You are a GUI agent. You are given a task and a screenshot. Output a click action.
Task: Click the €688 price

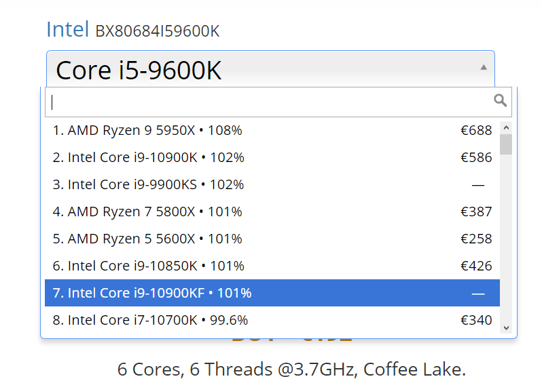(x=476, y=130)
